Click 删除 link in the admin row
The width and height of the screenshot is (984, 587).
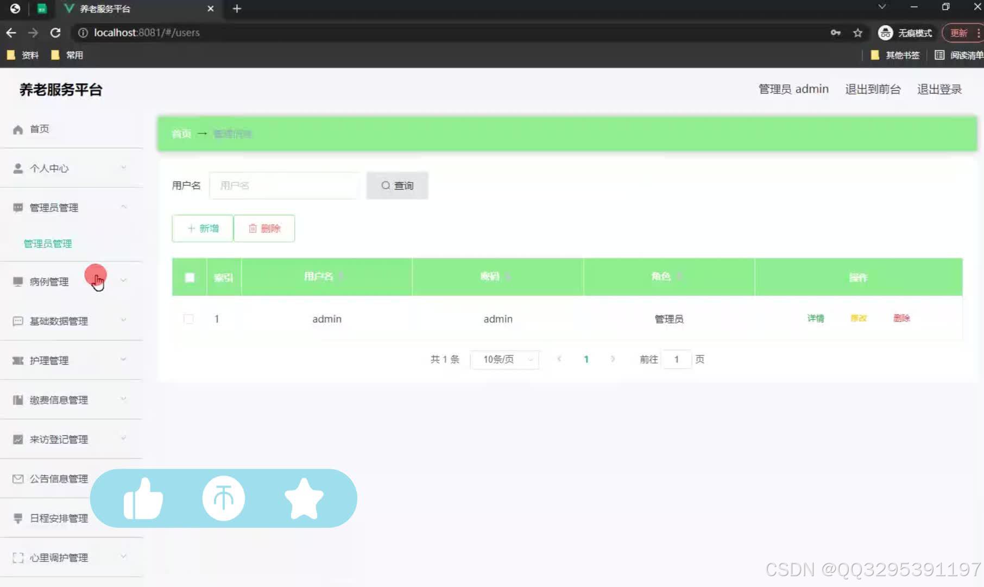coord(901,319)
